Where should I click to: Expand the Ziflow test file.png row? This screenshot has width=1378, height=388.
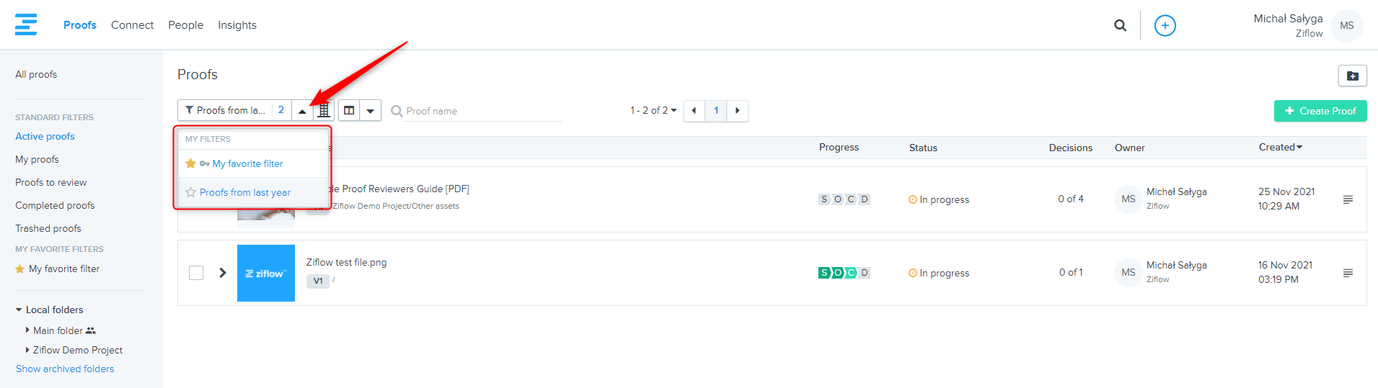(223, 273)
